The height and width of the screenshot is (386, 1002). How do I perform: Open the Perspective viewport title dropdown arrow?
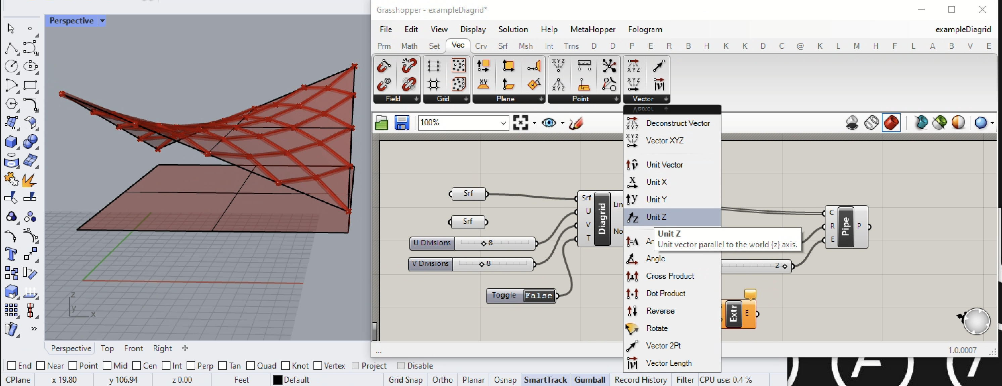(x=102, y=20)
